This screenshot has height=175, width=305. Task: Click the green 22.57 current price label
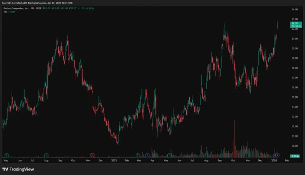296,25
